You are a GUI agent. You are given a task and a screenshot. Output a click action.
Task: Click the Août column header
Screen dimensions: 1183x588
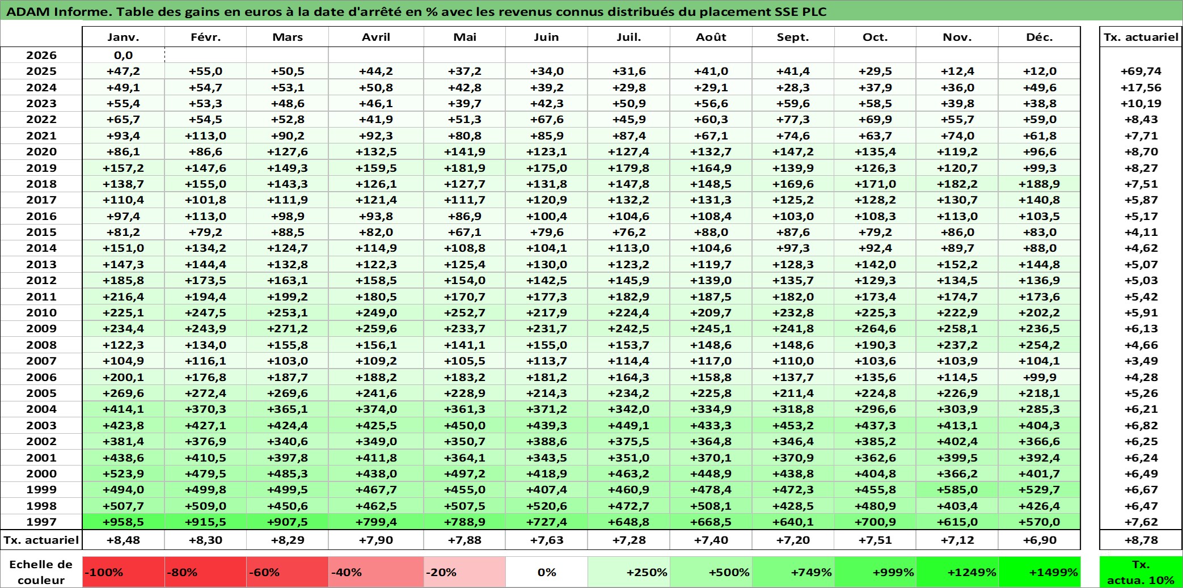[711, 37]
